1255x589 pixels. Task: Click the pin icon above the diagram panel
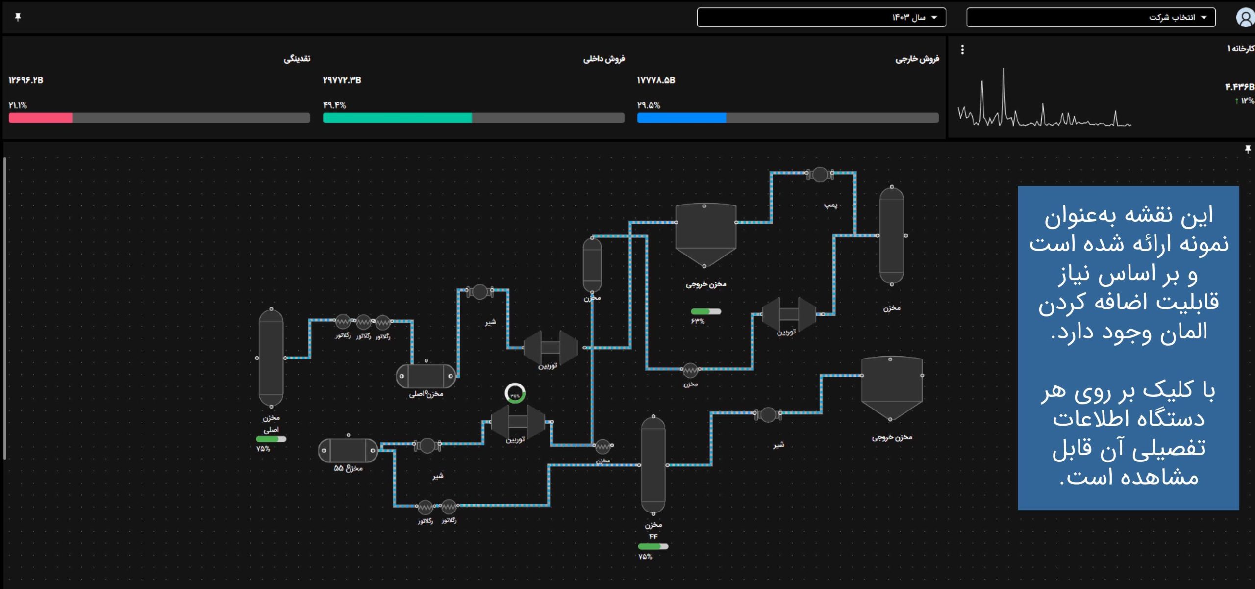(x=1248, y=149)
